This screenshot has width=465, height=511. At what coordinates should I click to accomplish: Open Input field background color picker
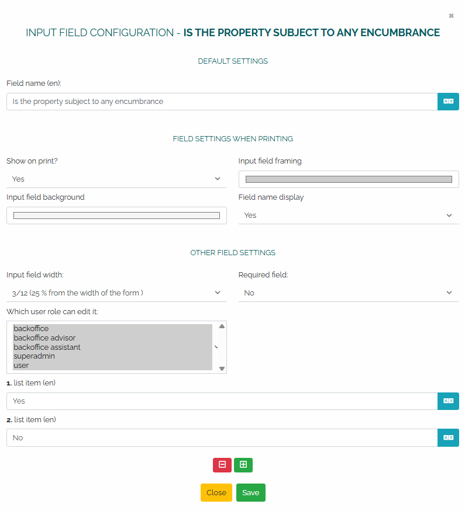tap(116, 215)
